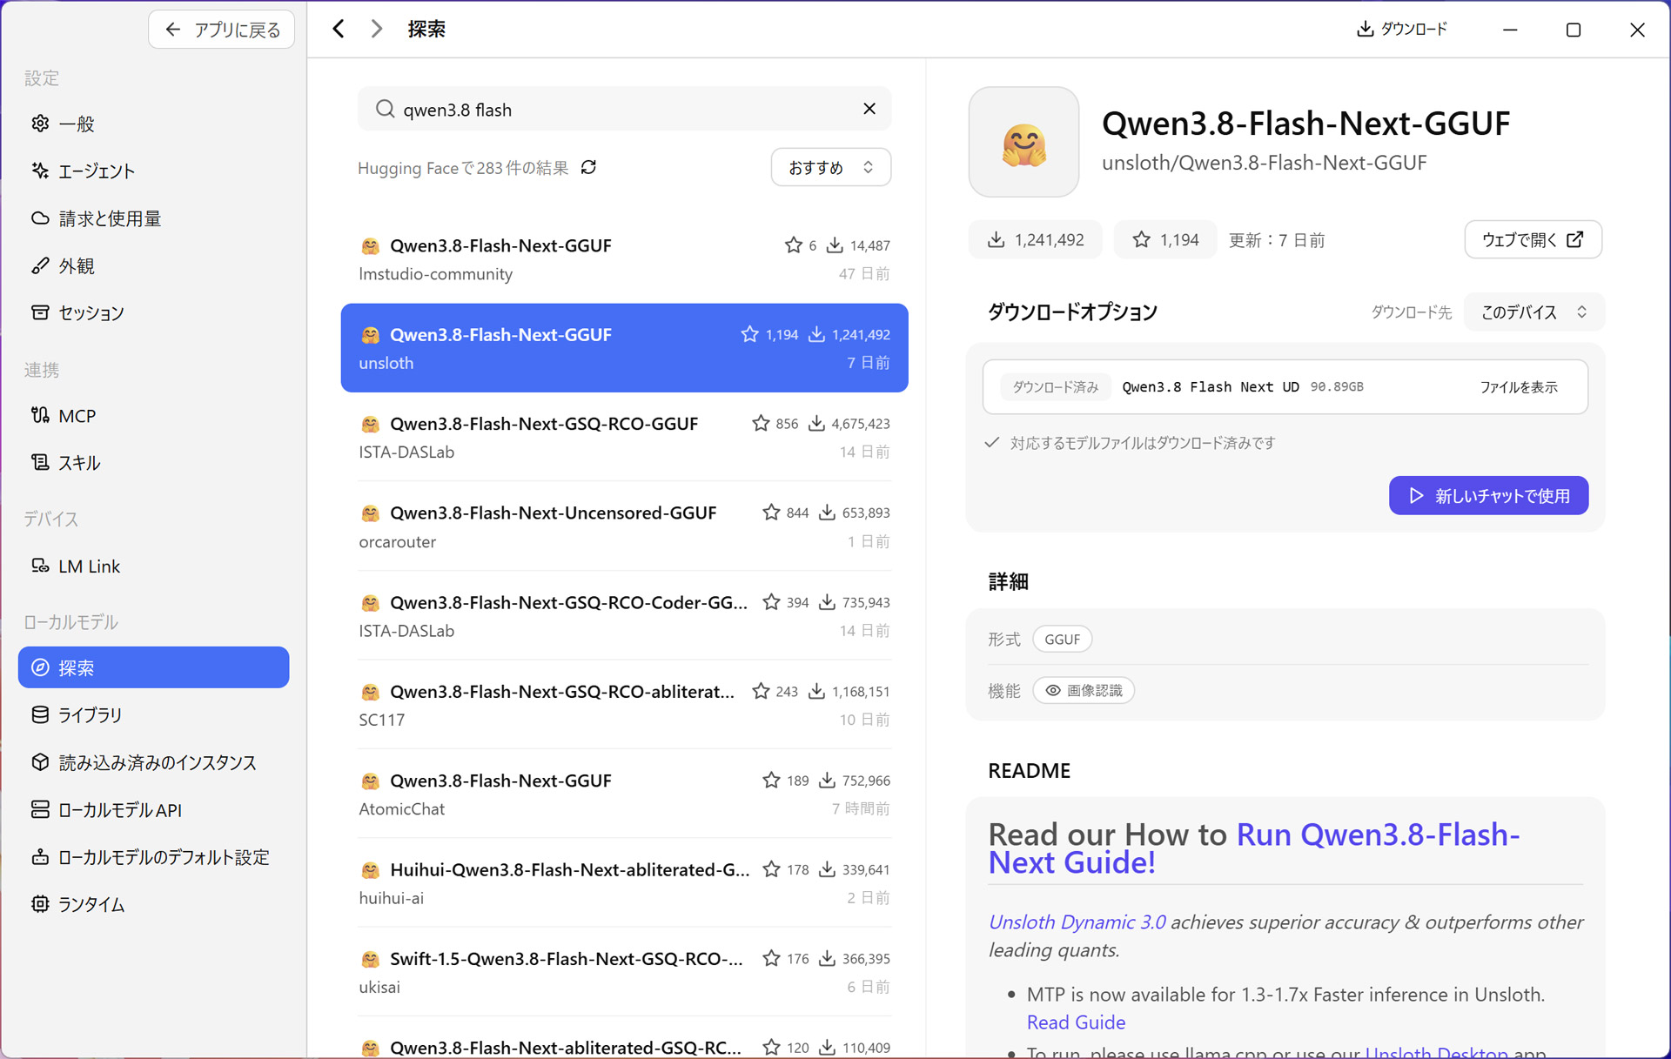Viewport: 1671px width, 1059px height.
Task: Click download icon on AtomicChat result row
Action: pyautogui.click(x=827, y=780)
